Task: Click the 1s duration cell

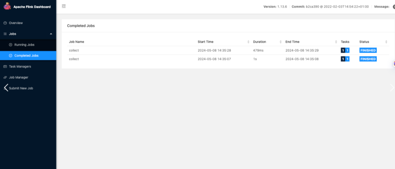Action: (x=255, y=59)
